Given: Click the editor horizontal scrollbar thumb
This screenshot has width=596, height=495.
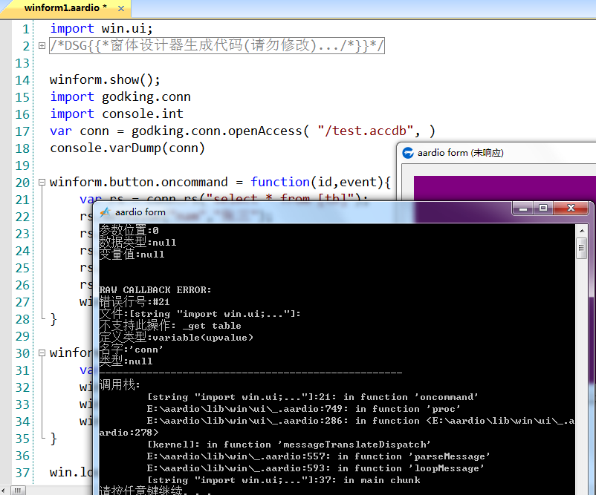Looking at the screenshot, I should [18, 491].
